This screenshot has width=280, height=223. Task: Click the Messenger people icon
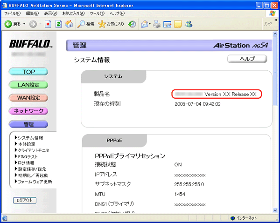[189, 24]
